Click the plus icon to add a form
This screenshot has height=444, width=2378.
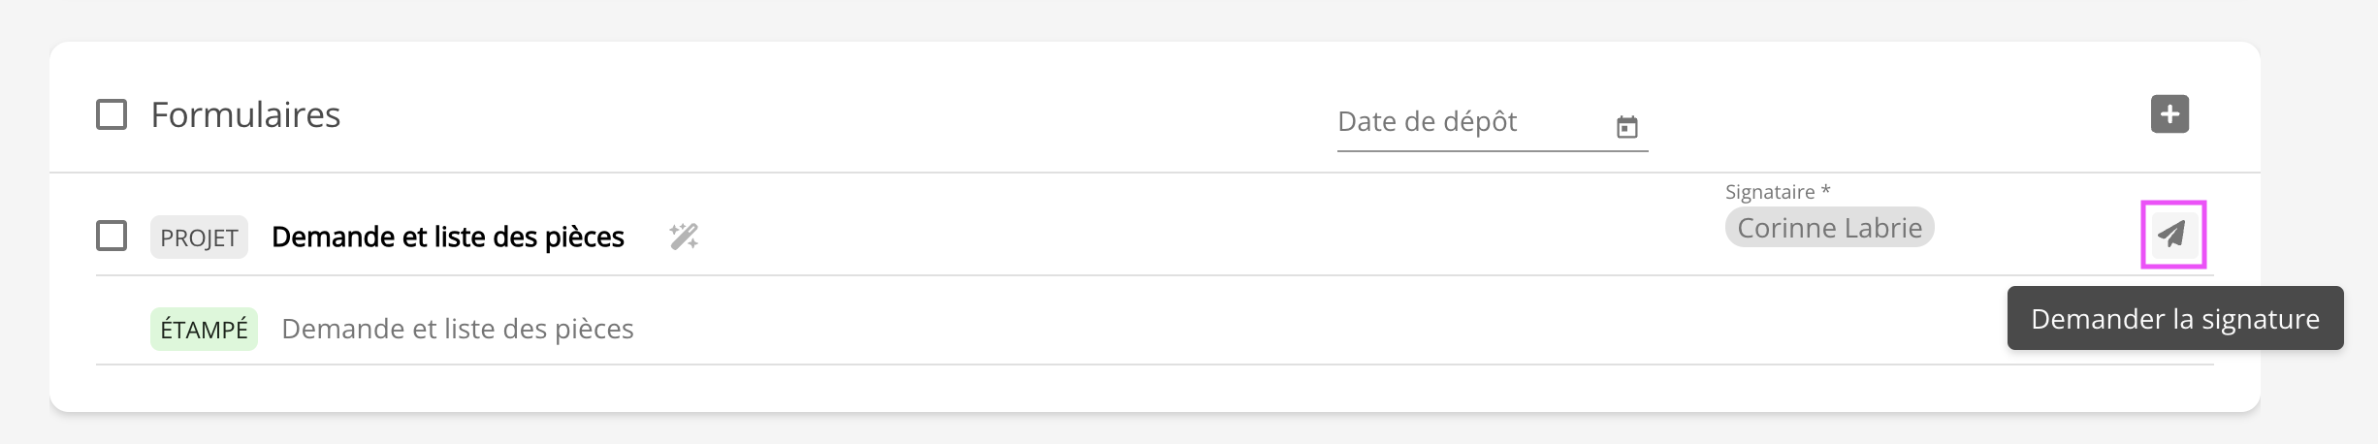(x=2169, y=114)
